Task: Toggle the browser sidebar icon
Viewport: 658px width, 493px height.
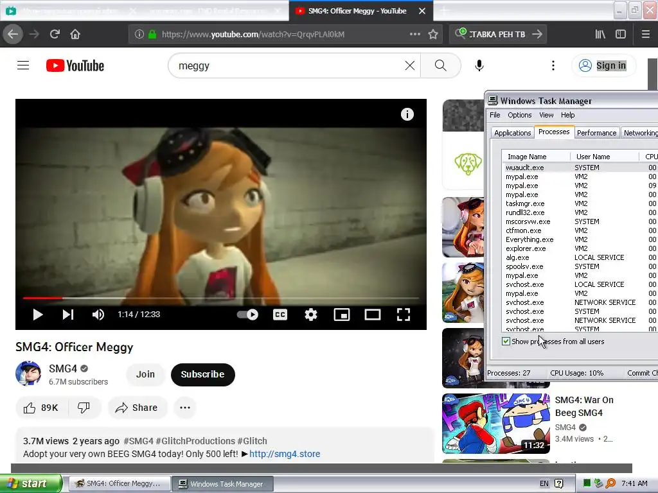Action: tap(620, 34)
